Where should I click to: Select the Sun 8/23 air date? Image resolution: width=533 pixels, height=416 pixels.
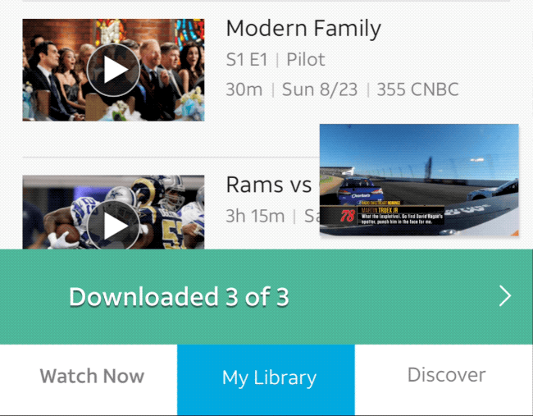pos(319,89)
